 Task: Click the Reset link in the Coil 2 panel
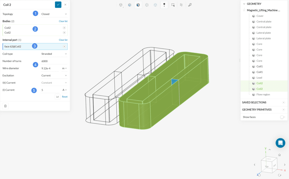[x=64, y=96]
